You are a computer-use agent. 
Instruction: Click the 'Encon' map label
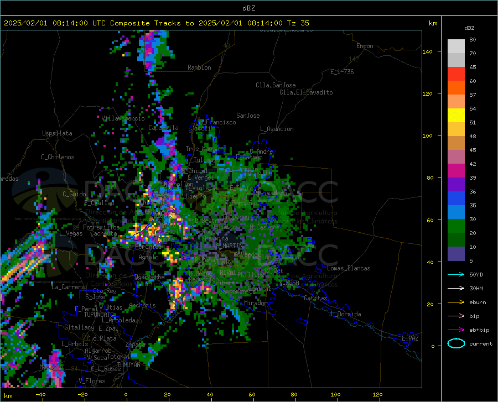click(365, 46)
